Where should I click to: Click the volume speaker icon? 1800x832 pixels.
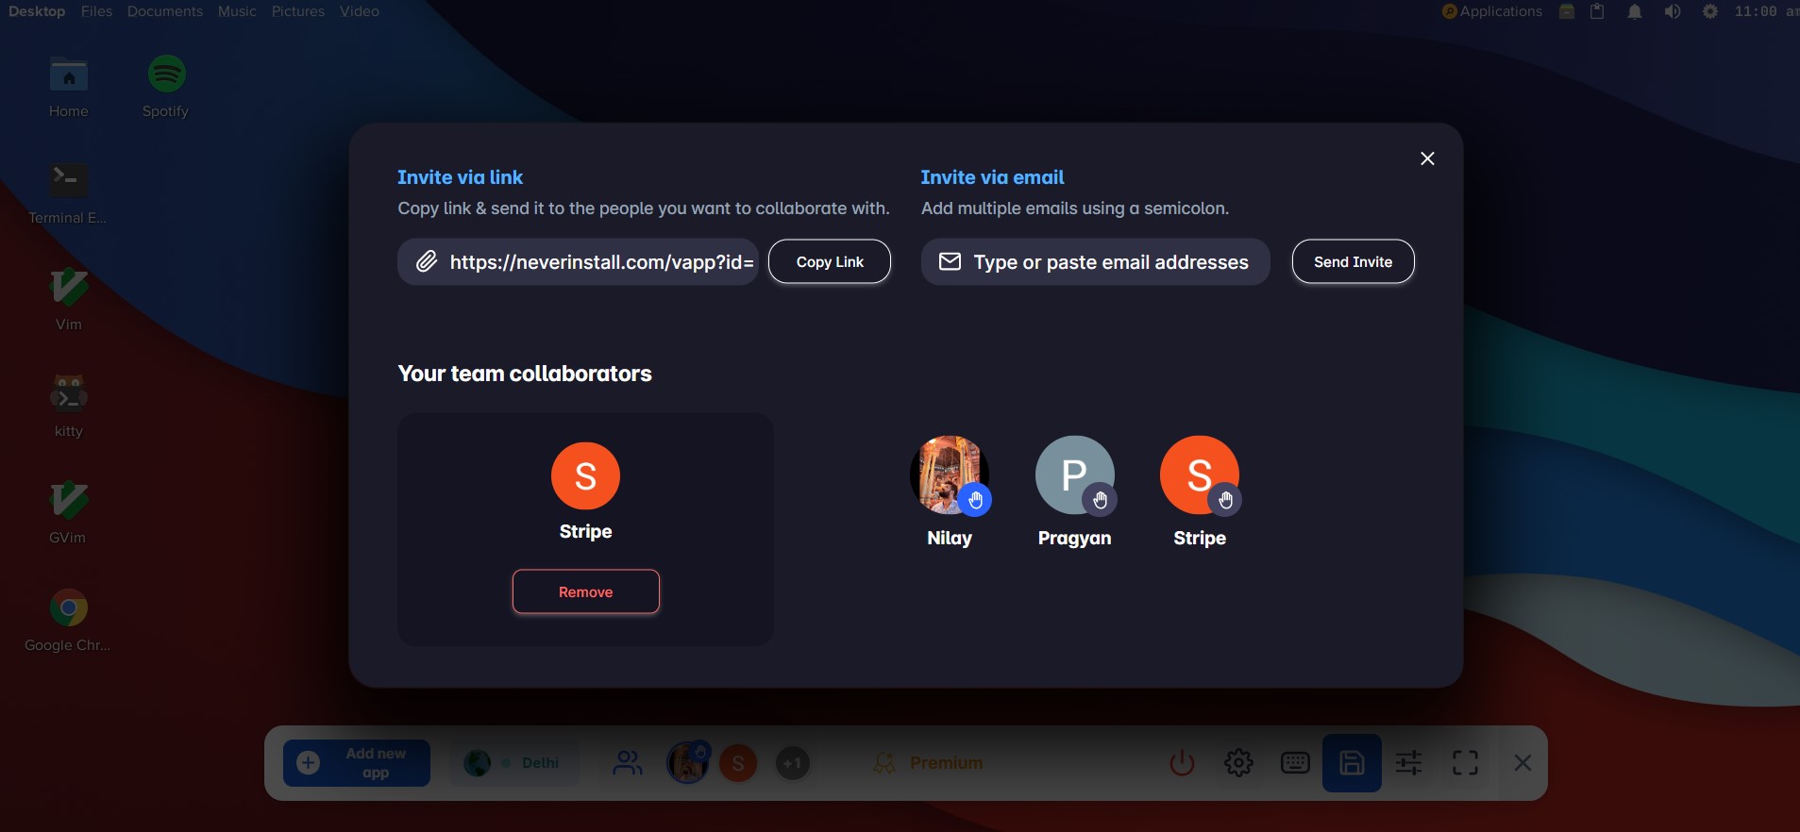1673,11
